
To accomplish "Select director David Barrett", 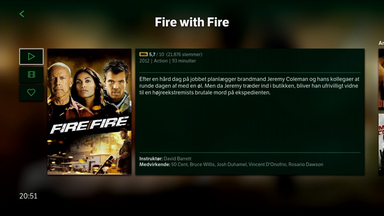I will (x=178, y=159).
